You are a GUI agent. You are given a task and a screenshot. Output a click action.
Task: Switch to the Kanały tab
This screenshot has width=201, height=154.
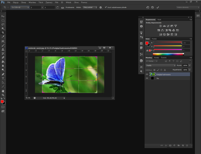coord(156,58)
